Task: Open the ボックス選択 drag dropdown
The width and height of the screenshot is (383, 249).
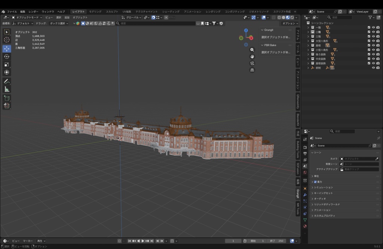Action: (x=59, y=24)
